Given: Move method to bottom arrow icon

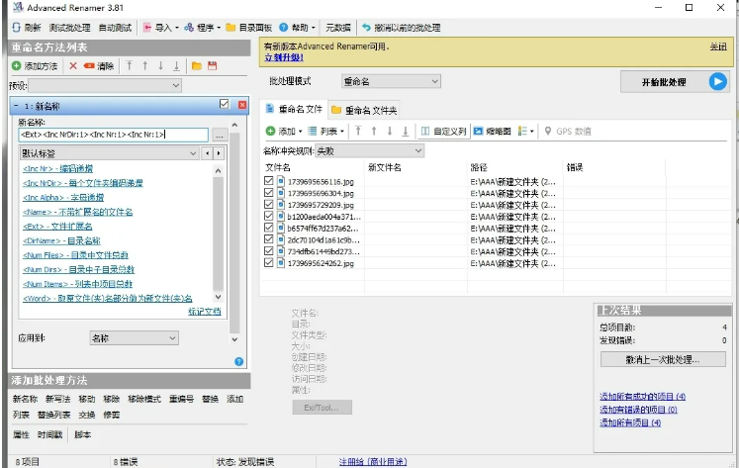Looking at the screenshot, I should [x=176, y=66].
